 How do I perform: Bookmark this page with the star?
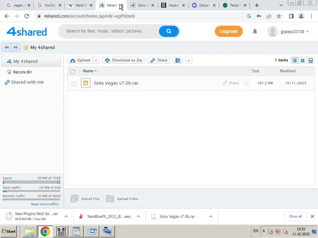pos(279,16)
